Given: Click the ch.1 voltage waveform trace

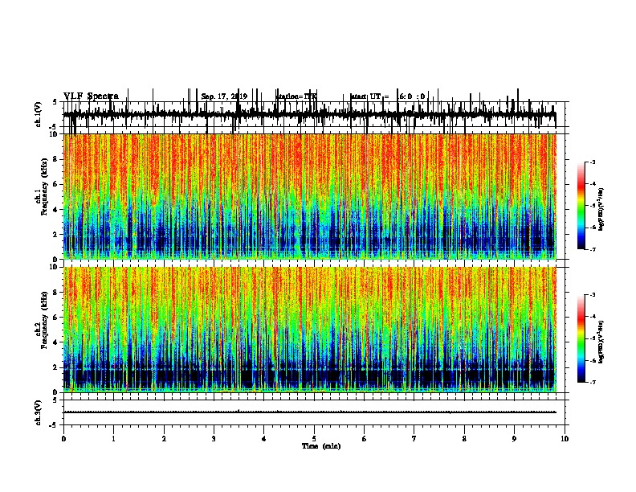Looking at the screenshot, I should pyautogui.click(x=310, y=114).
